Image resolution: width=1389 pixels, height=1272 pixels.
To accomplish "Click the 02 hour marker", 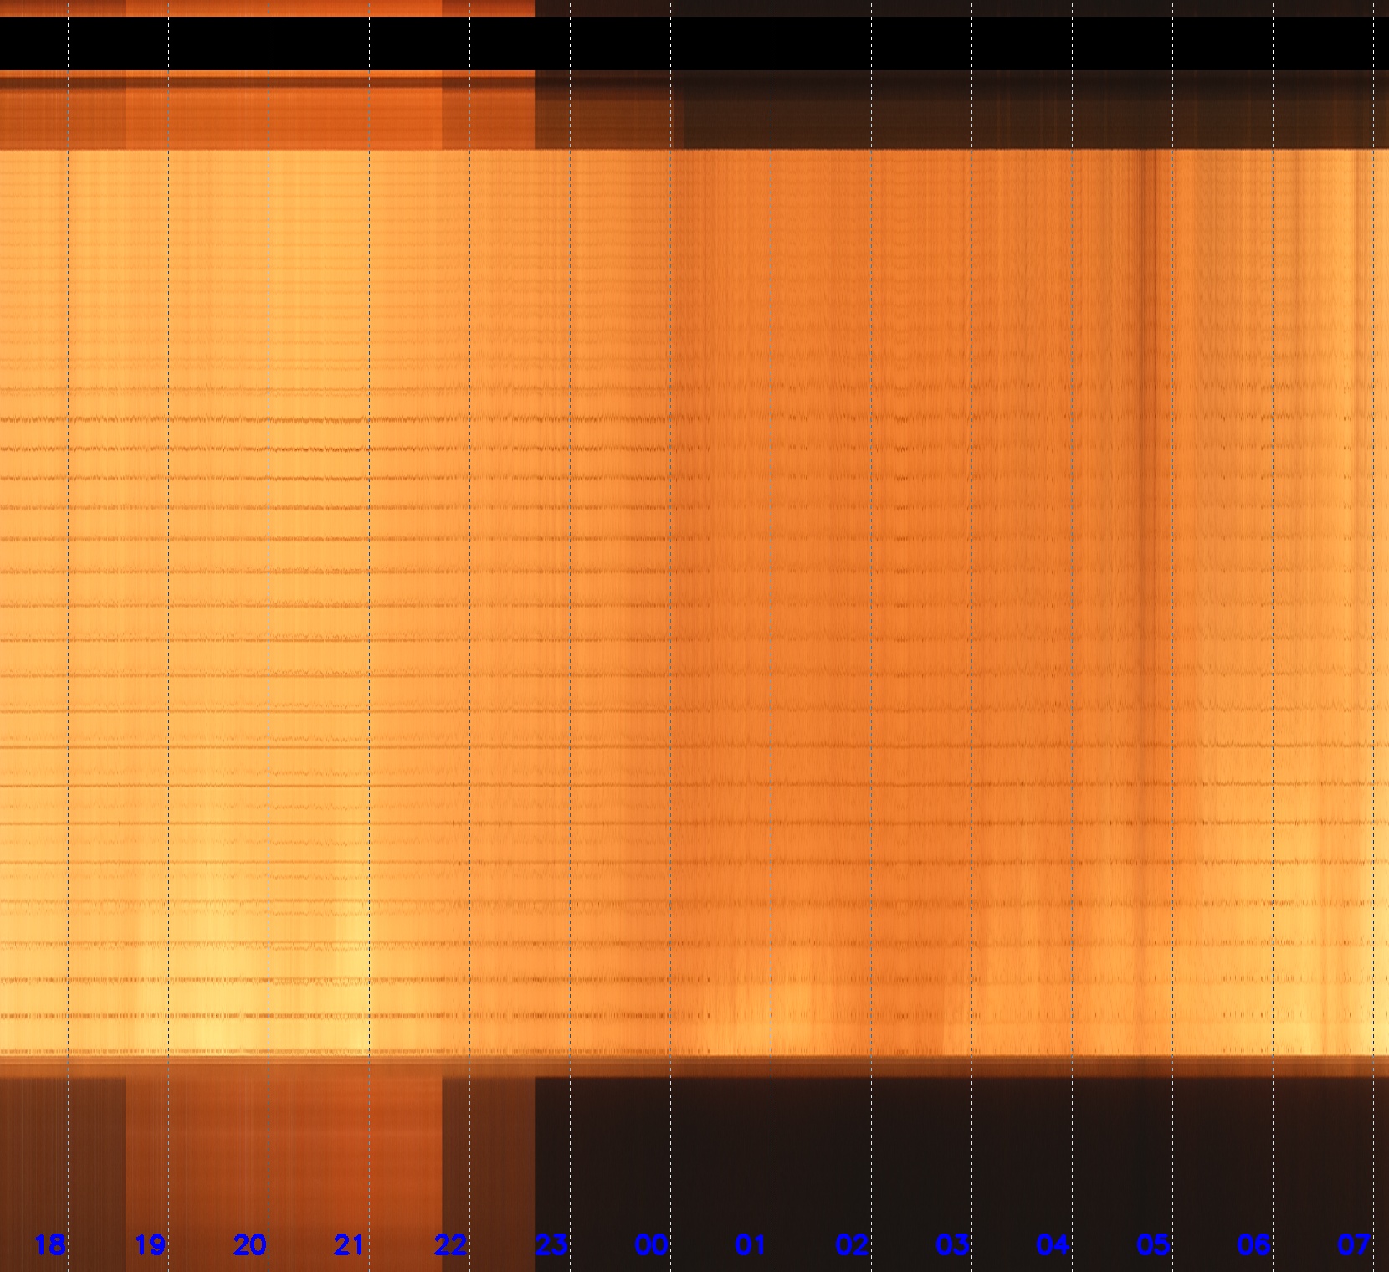I will pyautogui.click(x=852, y=1245).
